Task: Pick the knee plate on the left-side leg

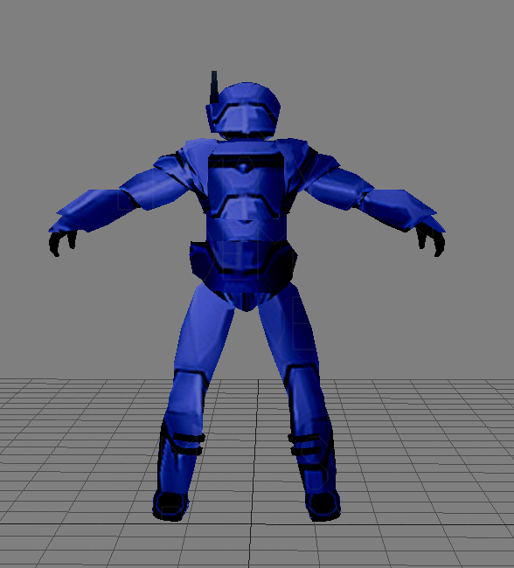Action: (x=189, y=395)
